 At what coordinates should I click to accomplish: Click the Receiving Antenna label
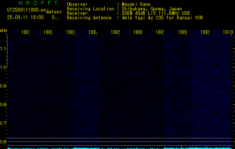(x=89, y=18)
